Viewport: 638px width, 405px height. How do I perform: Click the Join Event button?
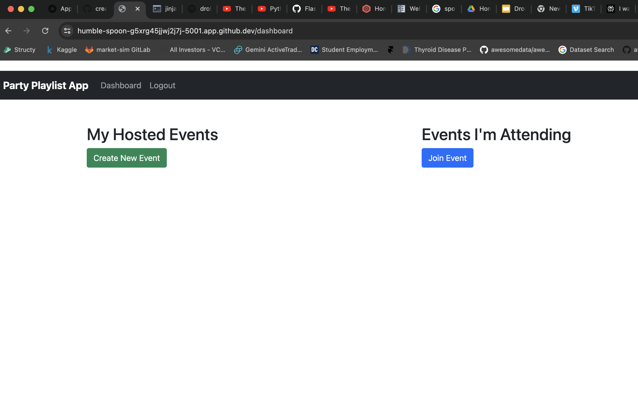(447, 158)
